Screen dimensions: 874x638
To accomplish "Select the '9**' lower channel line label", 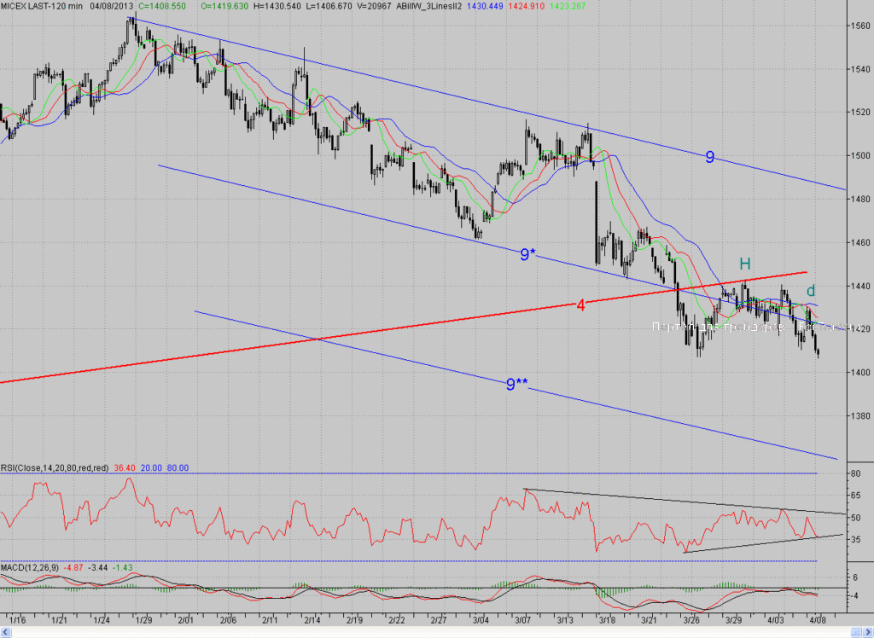I will 517,384.
